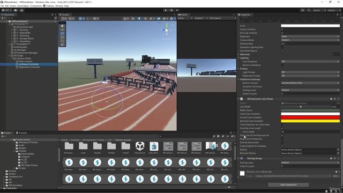Screen dimensions: 343x193
Task: Open the Assets menu
Action: [x=13, y=6]
